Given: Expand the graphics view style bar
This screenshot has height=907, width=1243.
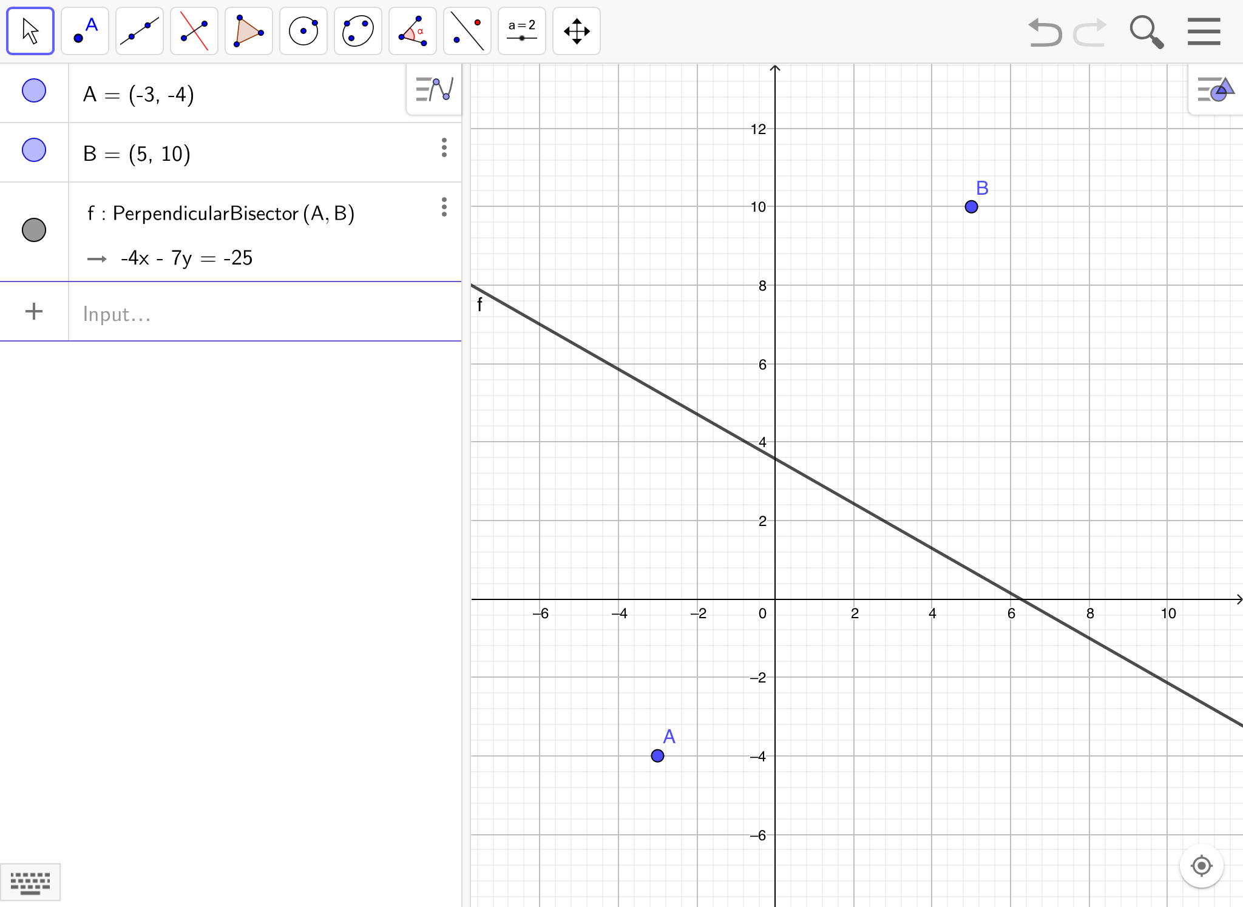Looking at the screenshot, I should point(1215,90).
